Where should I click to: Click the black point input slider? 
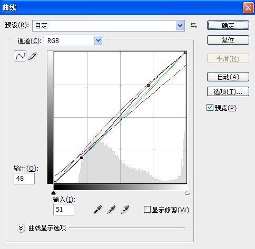[x=53, y=193]
